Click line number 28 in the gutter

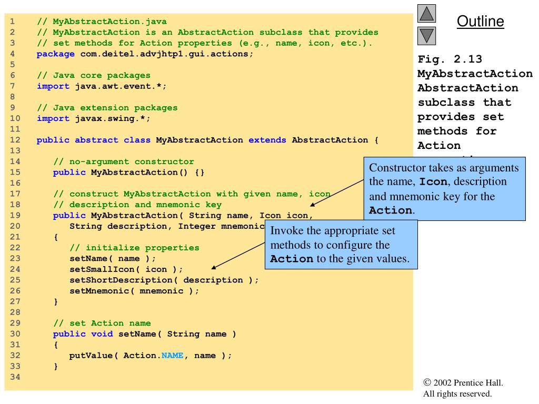(x=15, y=312)
